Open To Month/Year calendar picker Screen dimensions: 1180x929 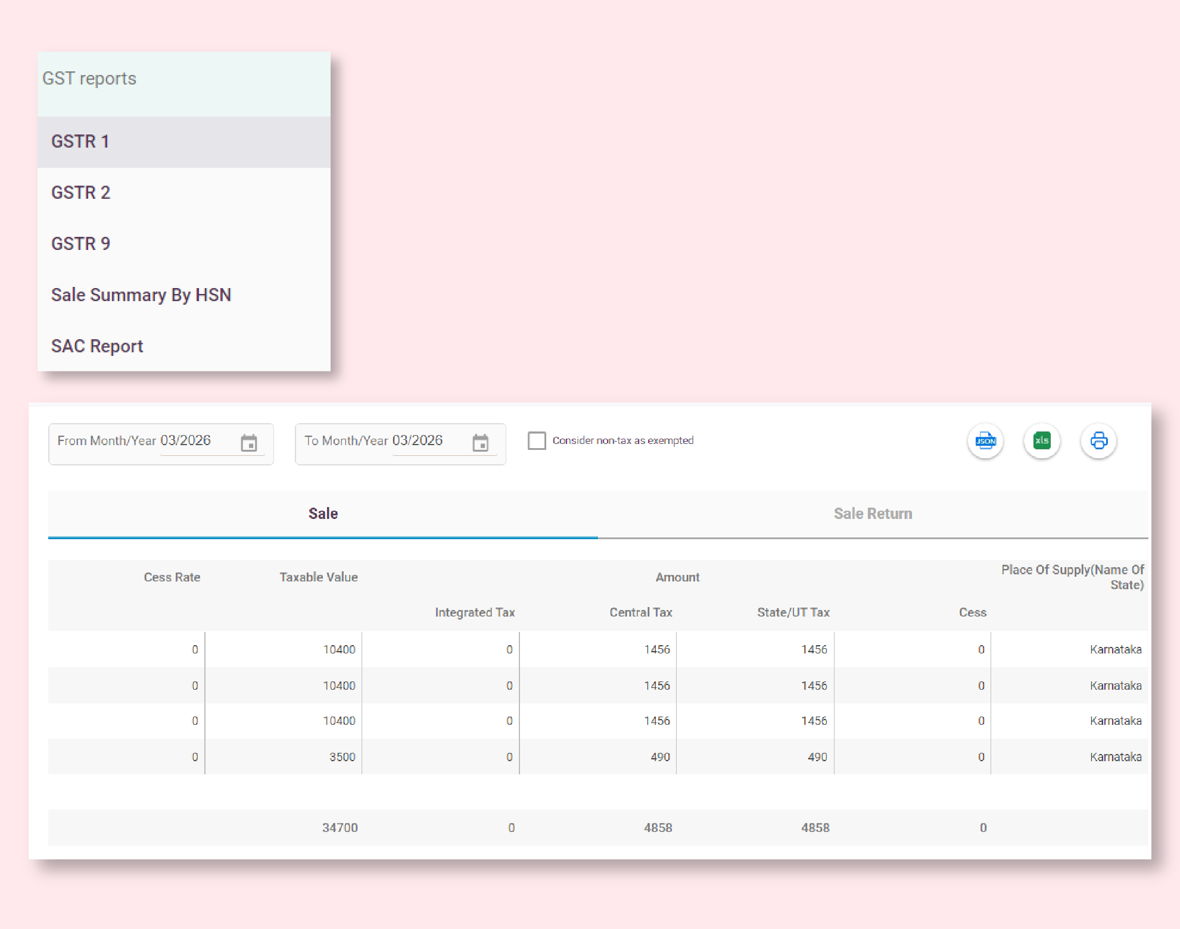[480, 443]
